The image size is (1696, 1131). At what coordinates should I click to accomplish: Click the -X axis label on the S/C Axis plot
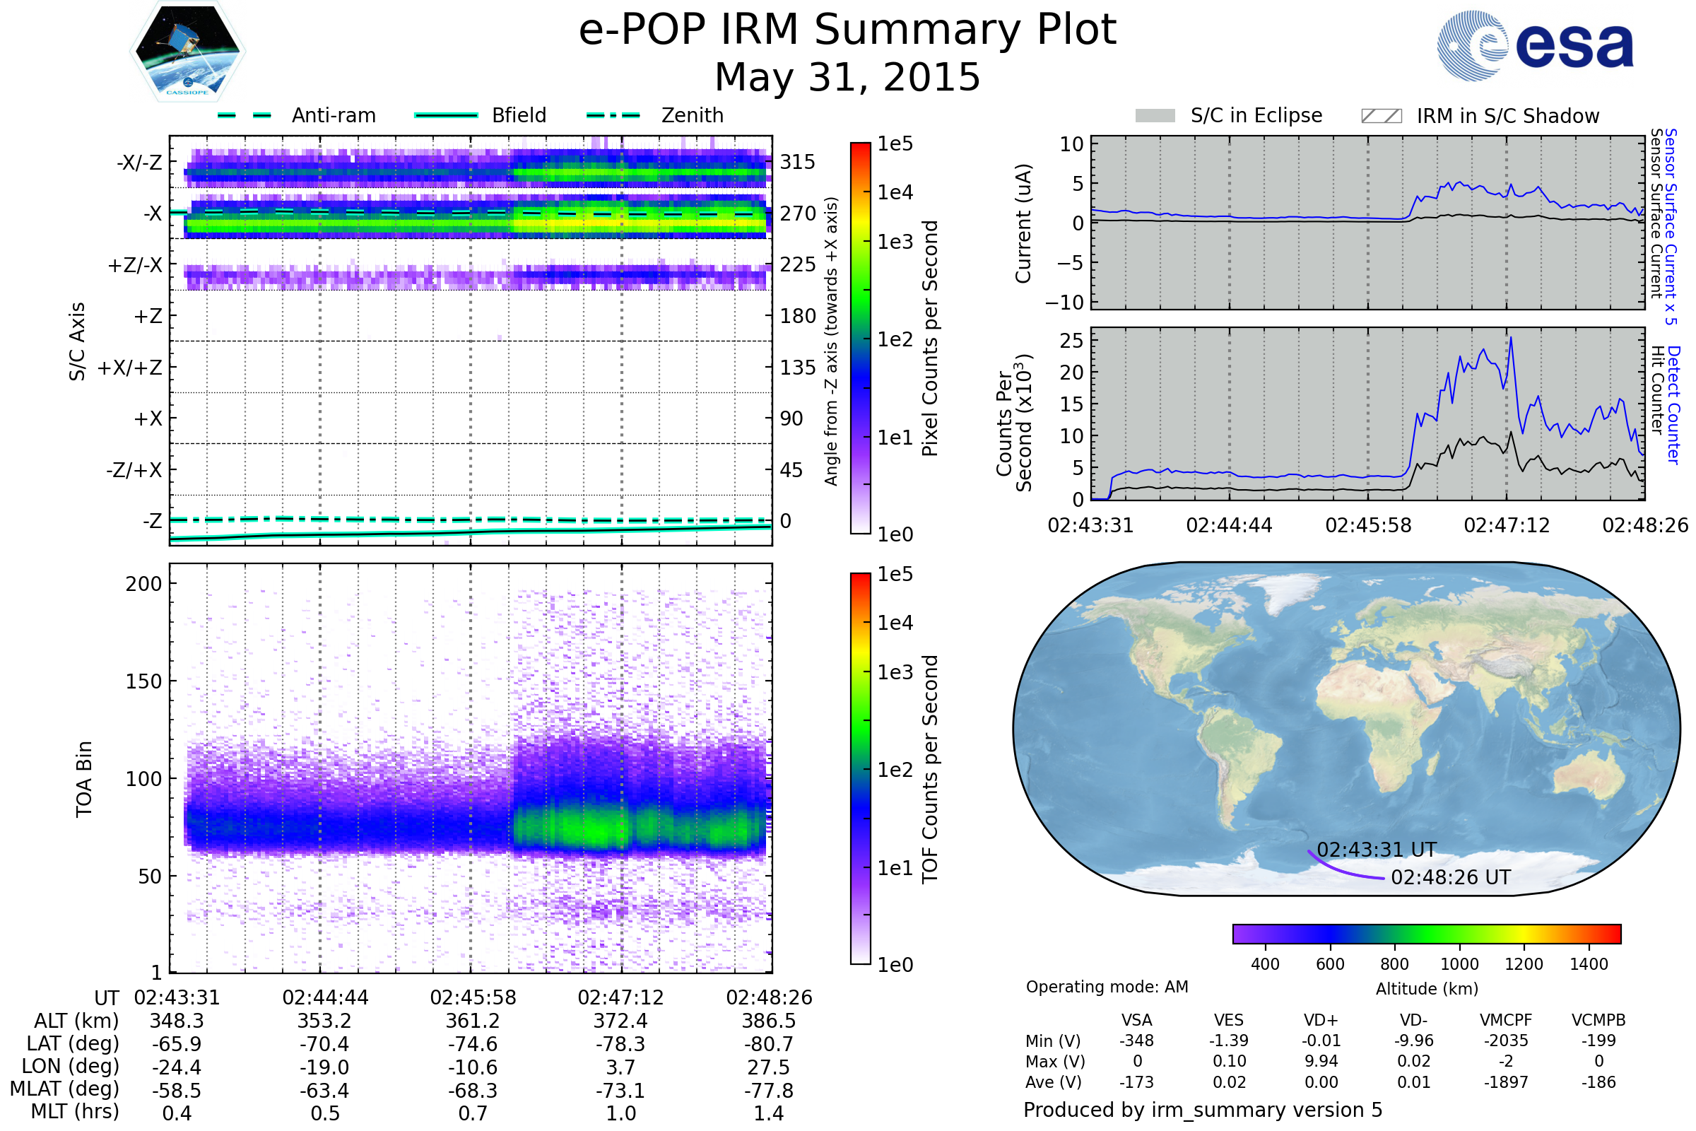153,213
